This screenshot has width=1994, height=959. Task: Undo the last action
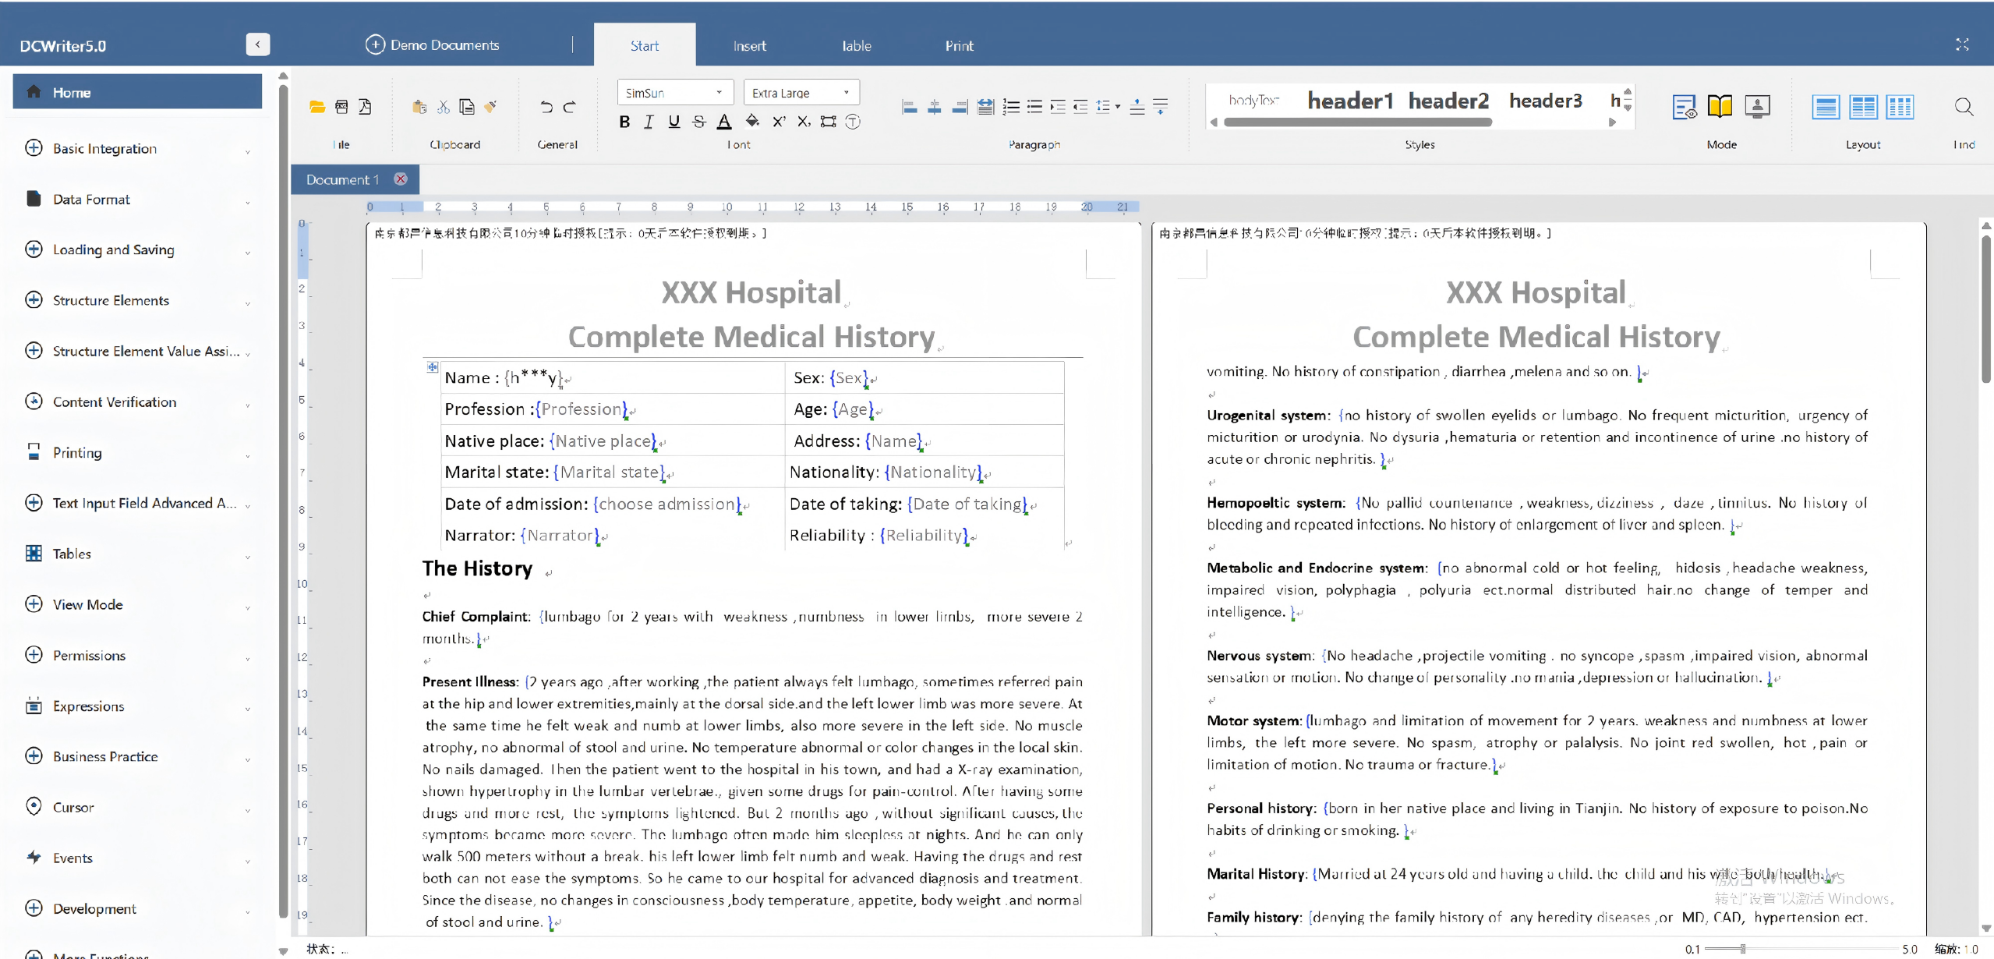coord(546,107)
